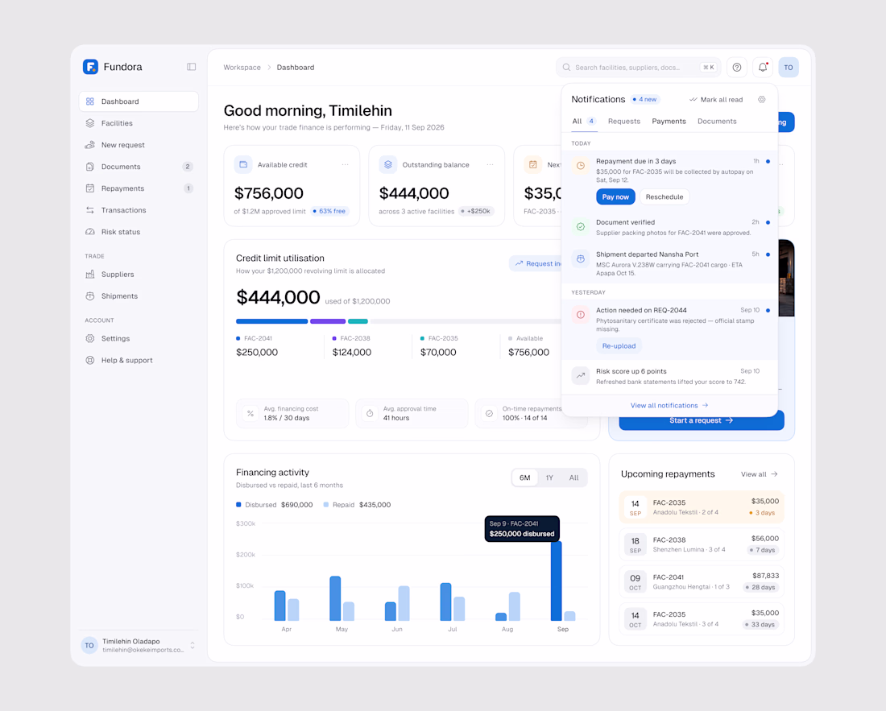Open Available credit card more options
Image resolution: width=886 pixels, height=711 pixels.
point(345,165)
